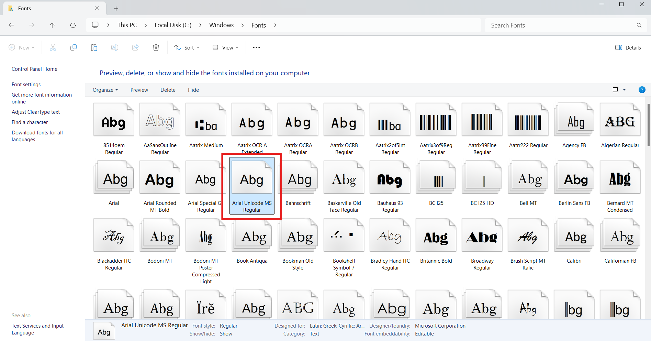Open the View dropdown
651x341 pixels.
point(225,47)
